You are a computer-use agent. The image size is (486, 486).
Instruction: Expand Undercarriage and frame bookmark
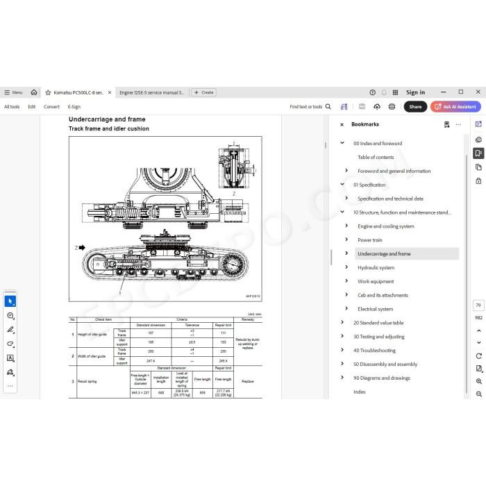(346, 253)
